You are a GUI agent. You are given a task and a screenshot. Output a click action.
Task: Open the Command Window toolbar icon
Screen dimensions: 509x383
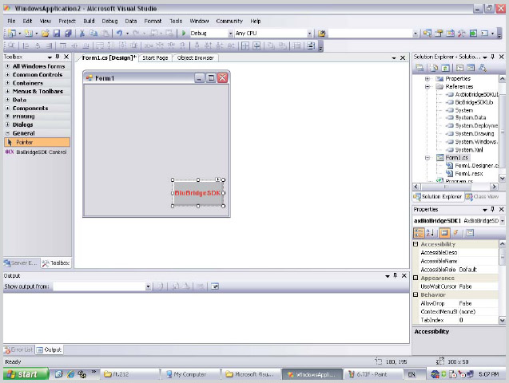point(484,33)
